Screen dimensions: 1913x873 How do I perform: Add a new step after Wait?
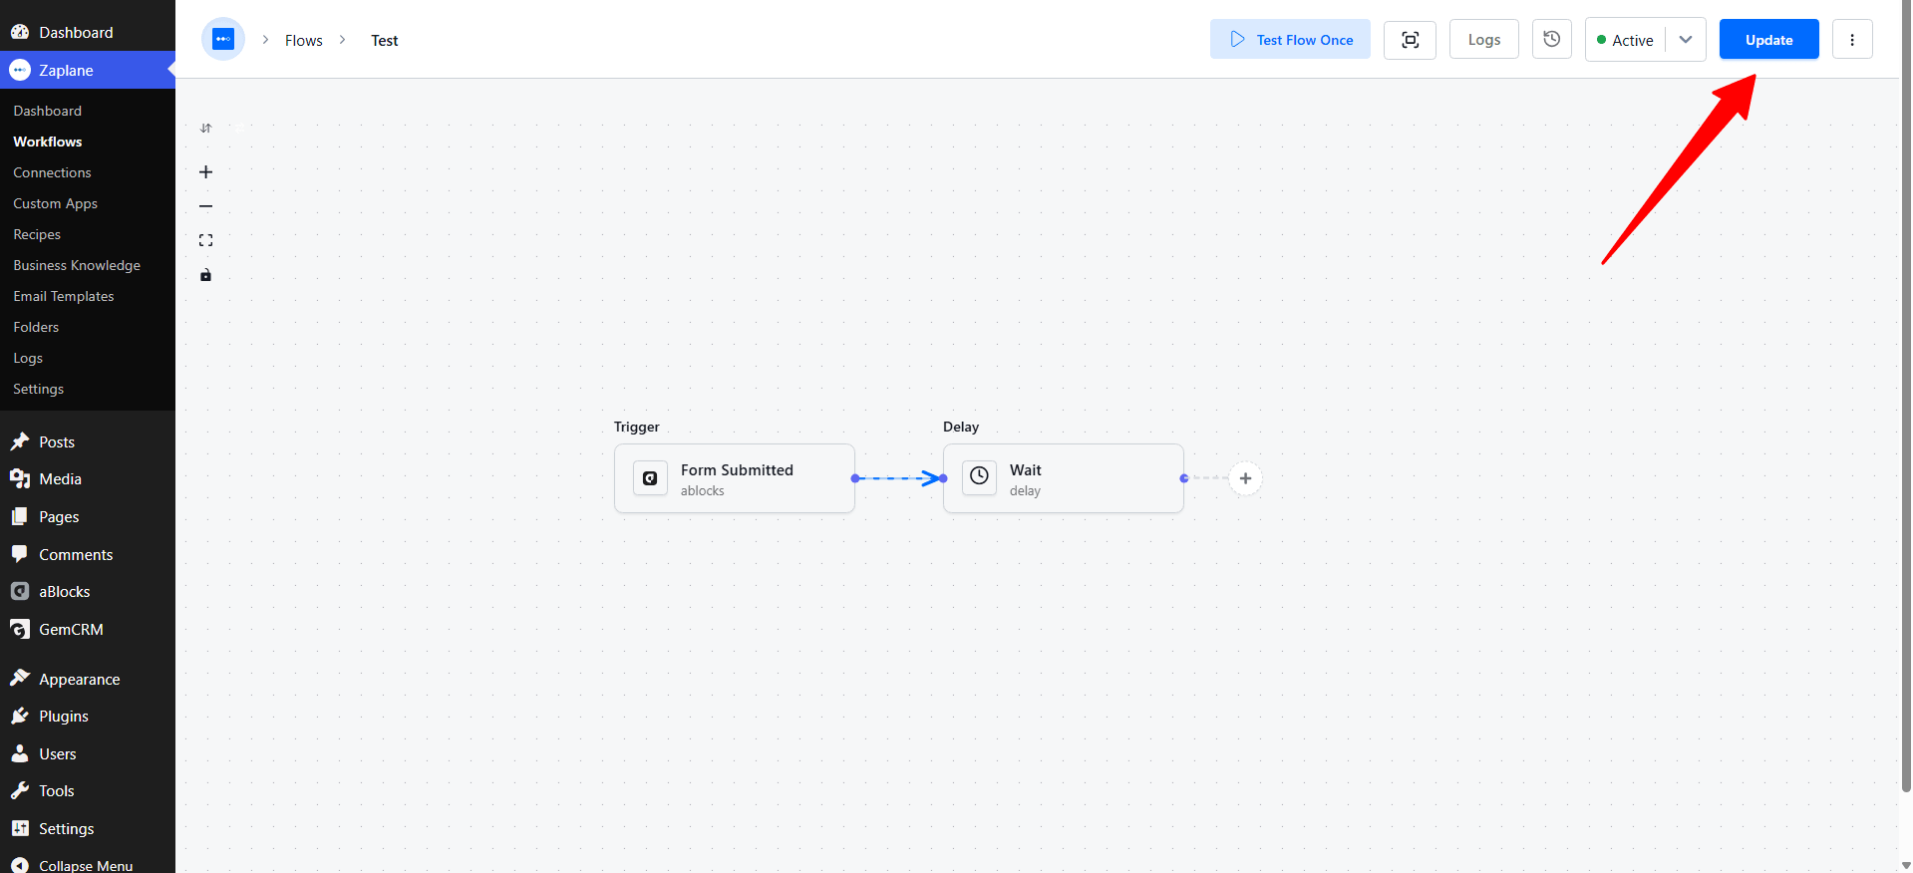coord(1245,478)
